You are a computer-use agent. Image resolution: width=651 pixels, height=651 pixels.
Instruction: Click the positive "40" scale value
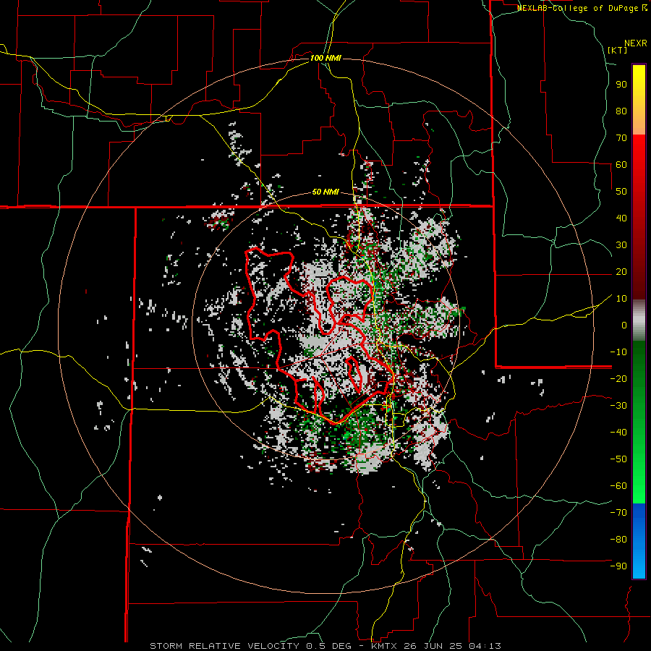tap(621, 218)
